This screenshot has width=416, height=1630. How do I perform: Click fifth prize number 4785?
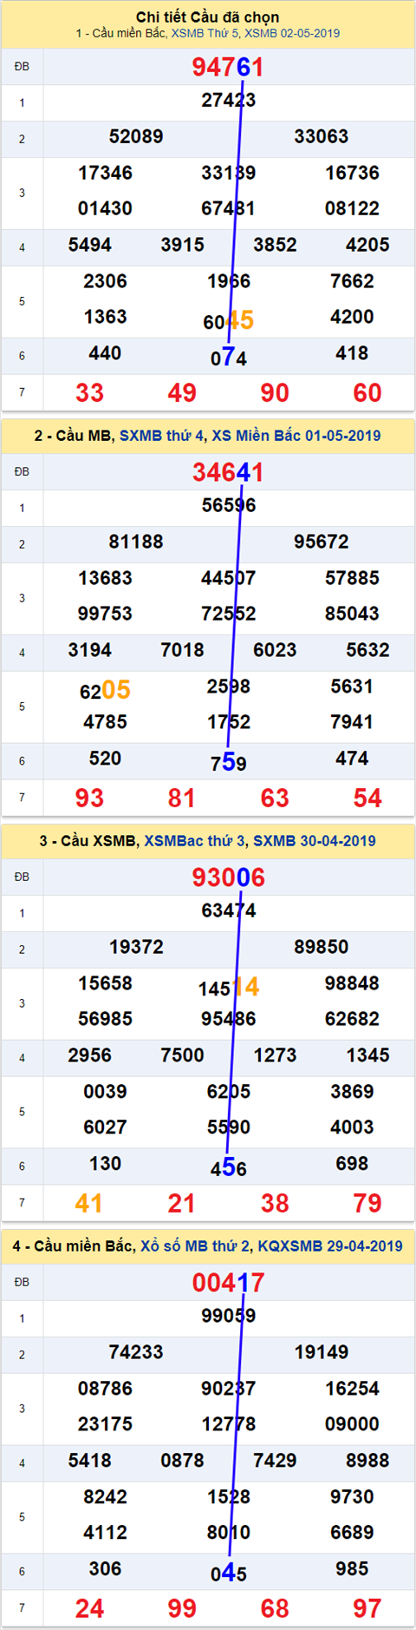point(106,722)
